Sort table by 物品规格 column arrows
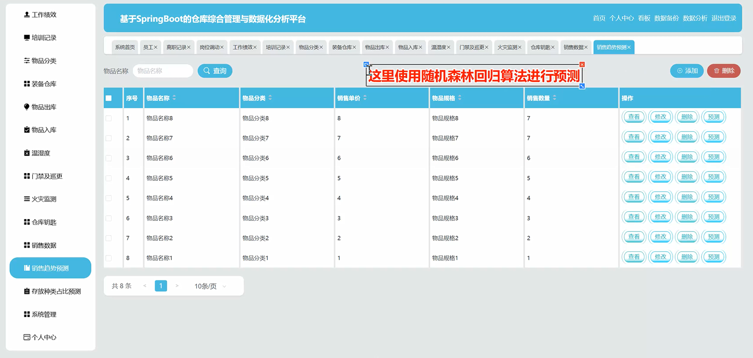753x358 pixels. pos(460,98)
